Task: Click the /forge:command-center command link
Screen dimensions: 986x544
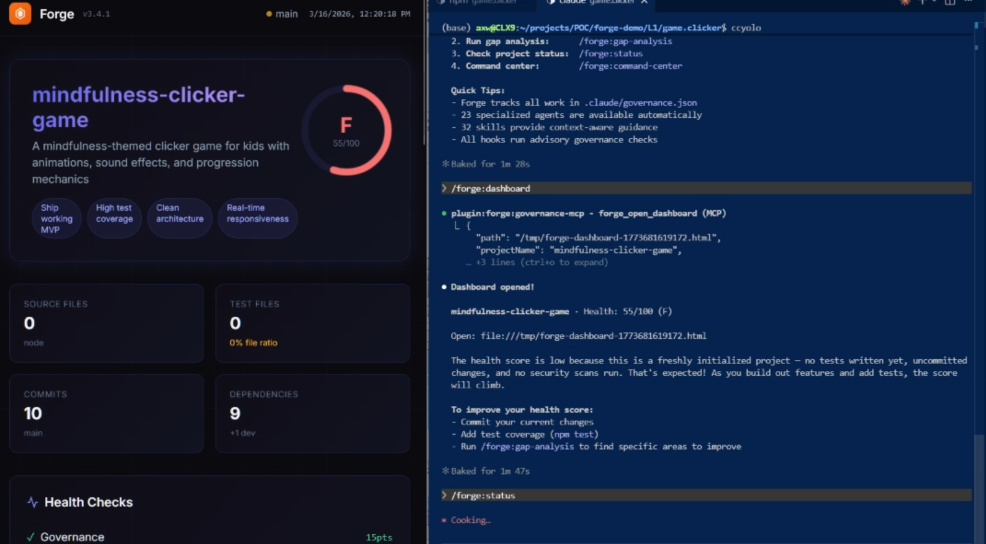Action: [x=630, y=66]
